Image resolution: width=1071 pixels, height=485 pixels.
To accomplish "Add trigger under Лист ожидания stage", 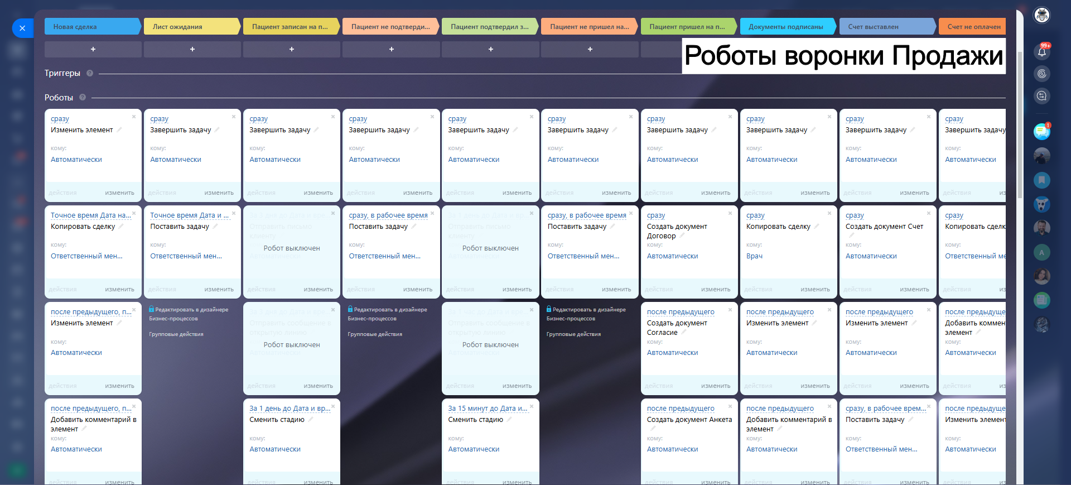I will [x=192, y=49].
